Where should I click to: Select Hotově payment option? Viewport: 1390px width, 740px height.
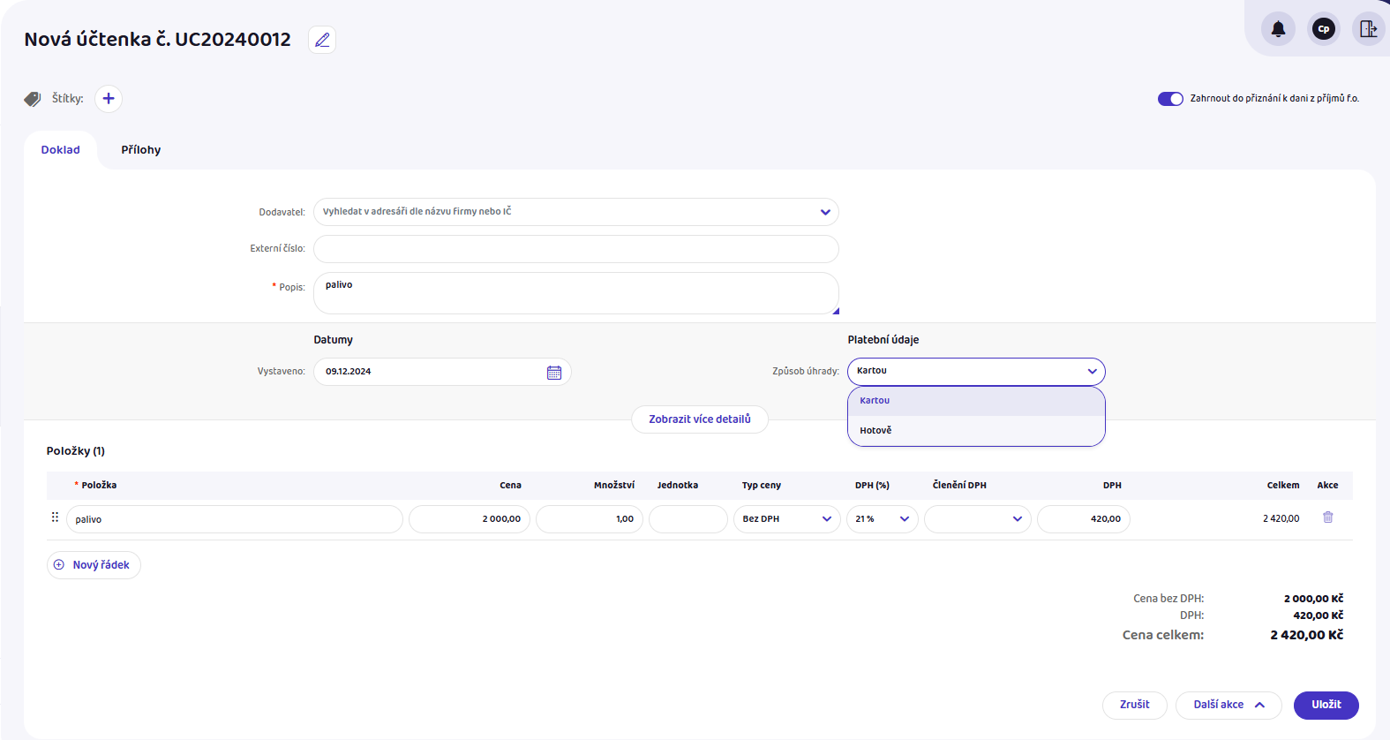pyautogui.click(x=976, y=431)
